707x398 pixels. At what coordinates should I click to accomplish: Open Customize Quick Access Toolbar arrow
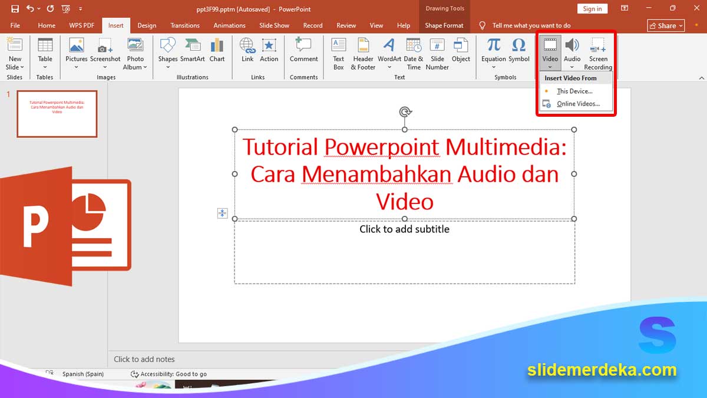point(81,9)
